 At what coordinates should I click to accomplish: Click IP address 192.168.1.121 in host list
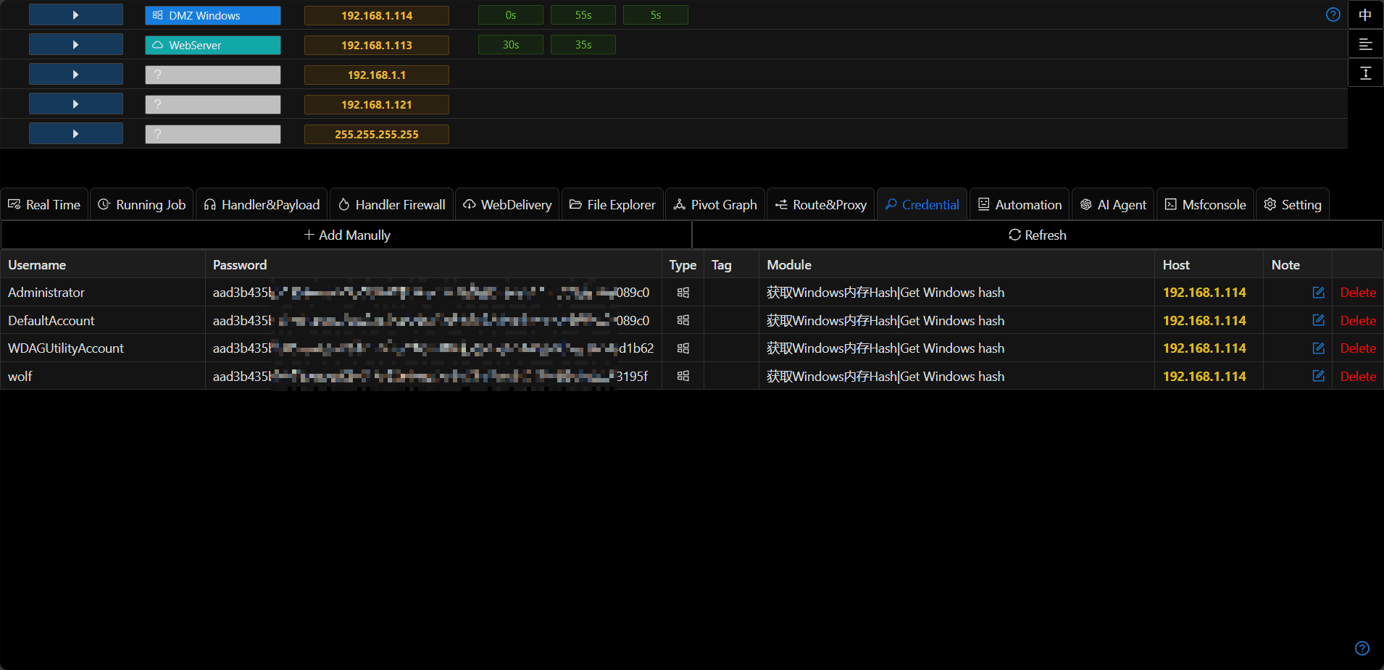(x=377, y=104)
